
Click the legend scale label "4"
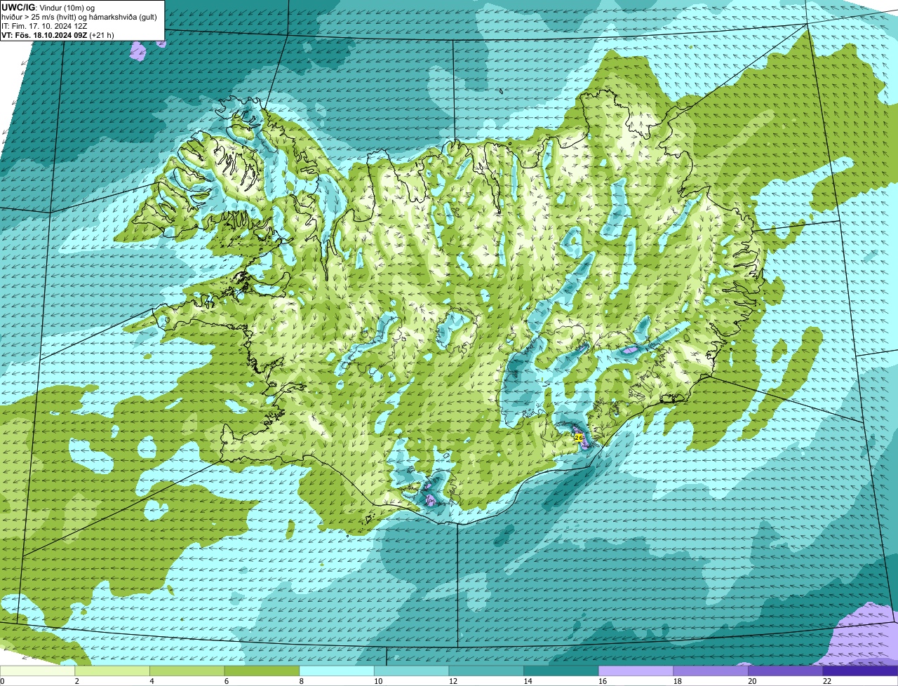pyautogui.click(x=152, y=681)
